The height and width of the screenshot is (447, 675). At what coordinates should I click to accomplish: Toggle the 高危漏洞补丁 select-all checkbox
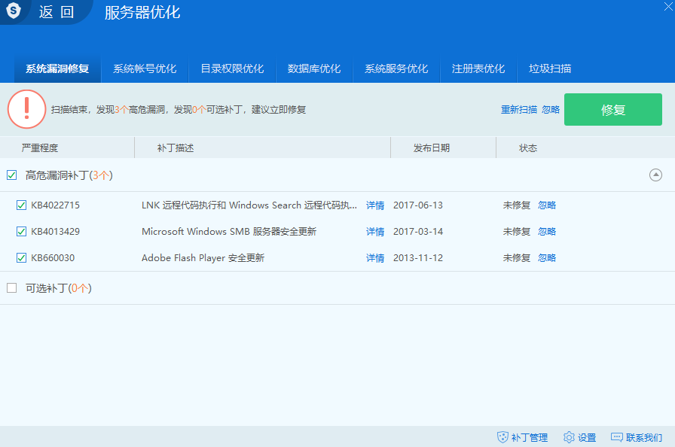tap(11, 175)
